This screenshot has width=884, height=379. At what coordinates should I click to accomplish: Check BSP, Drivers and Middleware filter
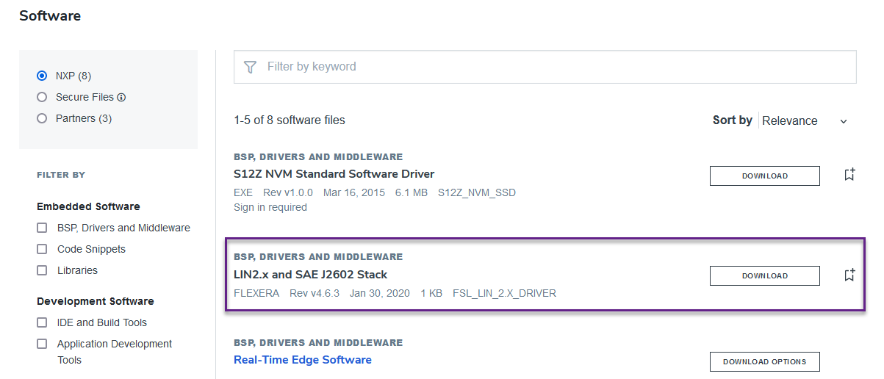tap(42, 228)
